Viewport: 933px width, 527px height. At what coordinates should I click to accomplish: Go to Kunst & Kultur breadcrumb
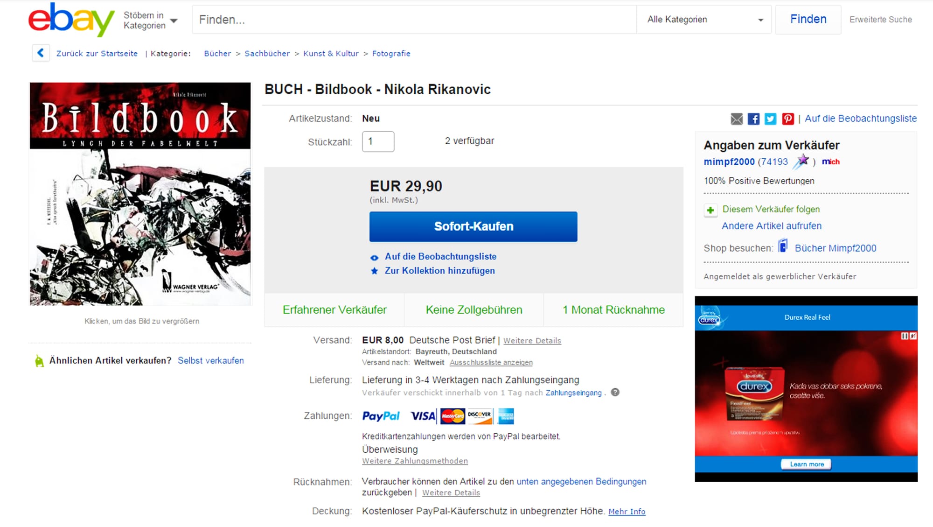tap(331, 54)
